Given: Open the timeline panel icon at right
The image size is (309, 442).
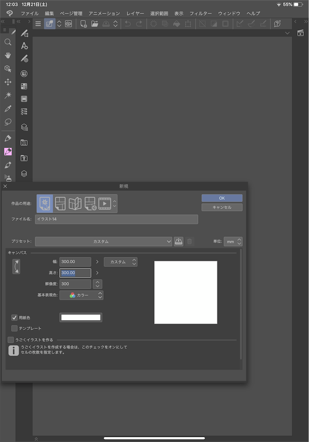Looking at the screenshot, I should (300, 33).
